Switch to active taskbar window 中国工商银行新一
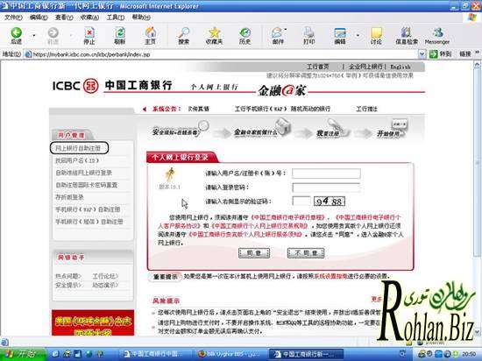Image resolution: width=482 pixels, height=361 pixels. click(306, 354)
